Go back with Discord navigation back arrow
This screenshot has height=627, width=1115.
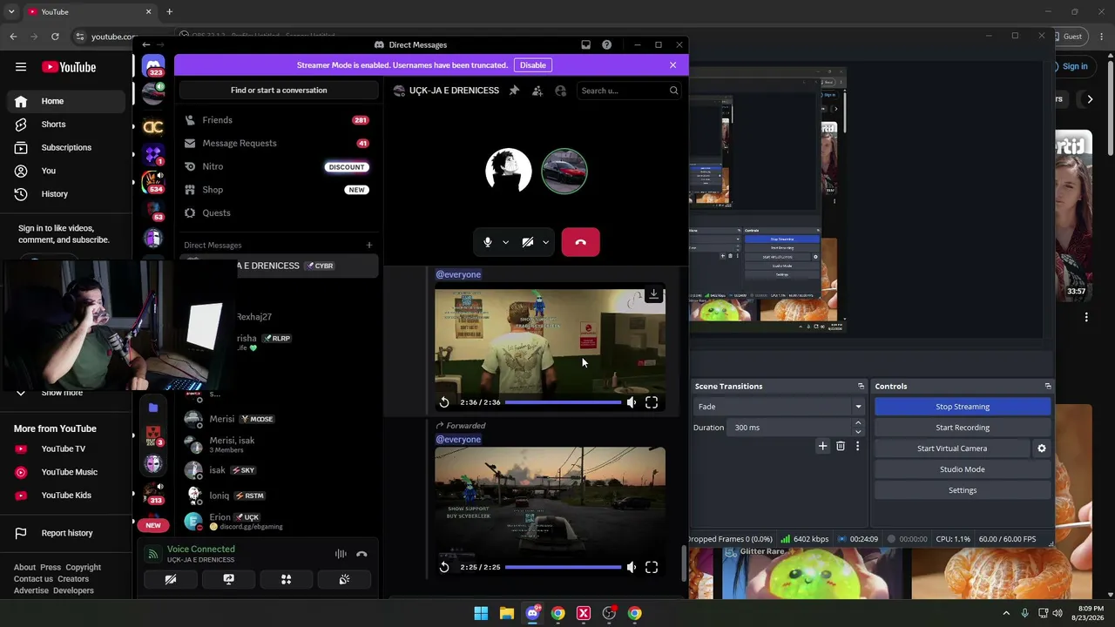[146, 44]
